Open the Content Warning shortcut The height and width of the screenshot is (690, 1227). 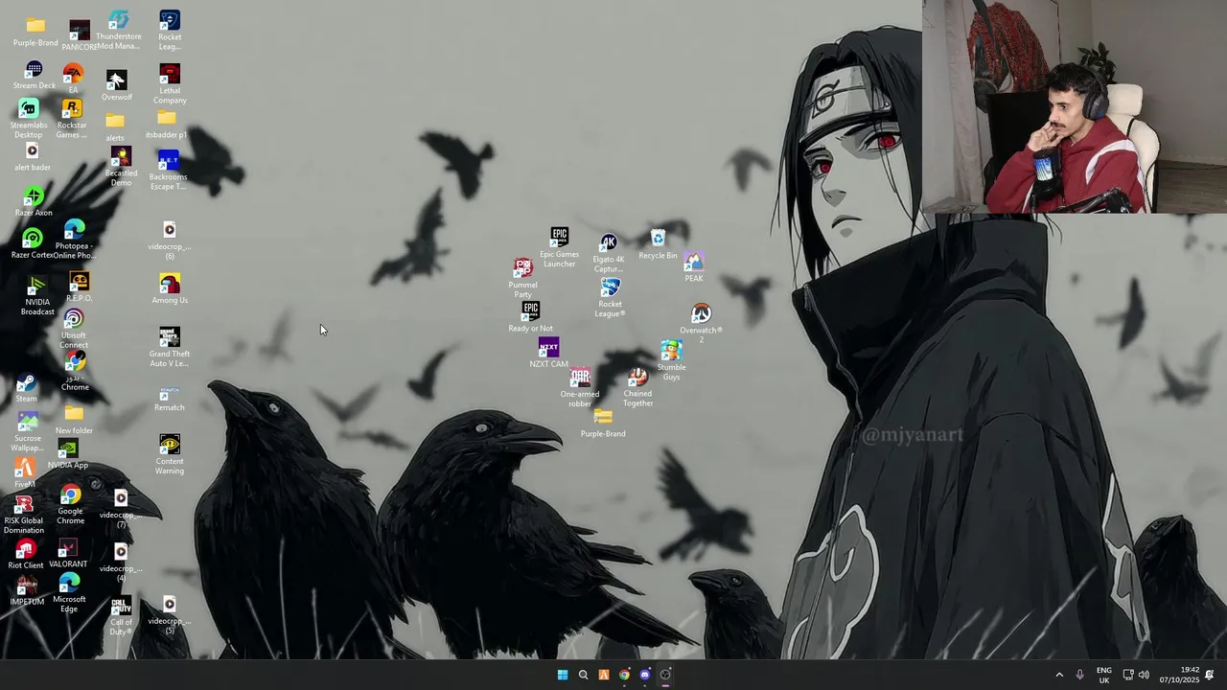click(x=170, y=454)
